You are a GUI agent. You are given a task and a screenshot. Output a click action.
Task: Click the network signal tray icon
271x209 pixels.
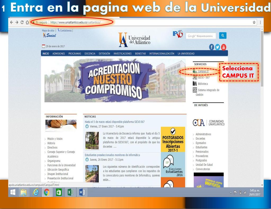coord(244,192)
